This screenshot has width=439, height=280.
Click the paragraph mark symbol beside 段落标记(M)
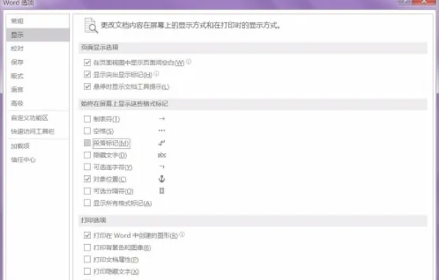162,143
